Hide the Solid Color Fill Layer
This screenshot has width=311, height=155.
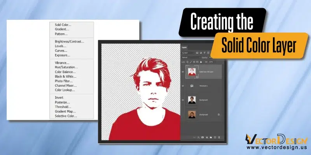pos(183,72)
